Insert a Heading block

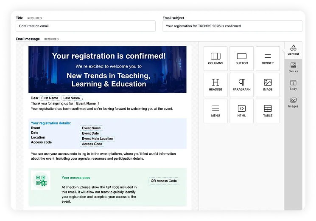(x=215, y=85)
